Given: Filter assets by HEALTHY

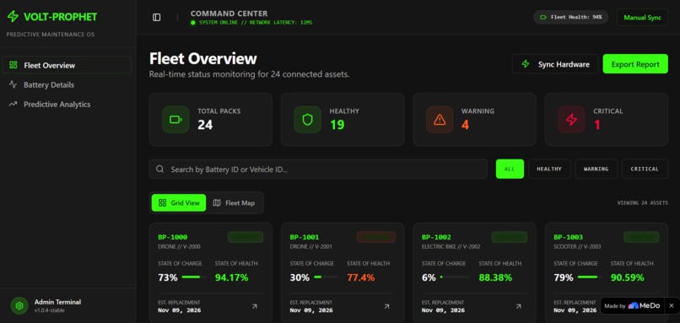Looking at the screenshot, I should (x=549, y=169).
